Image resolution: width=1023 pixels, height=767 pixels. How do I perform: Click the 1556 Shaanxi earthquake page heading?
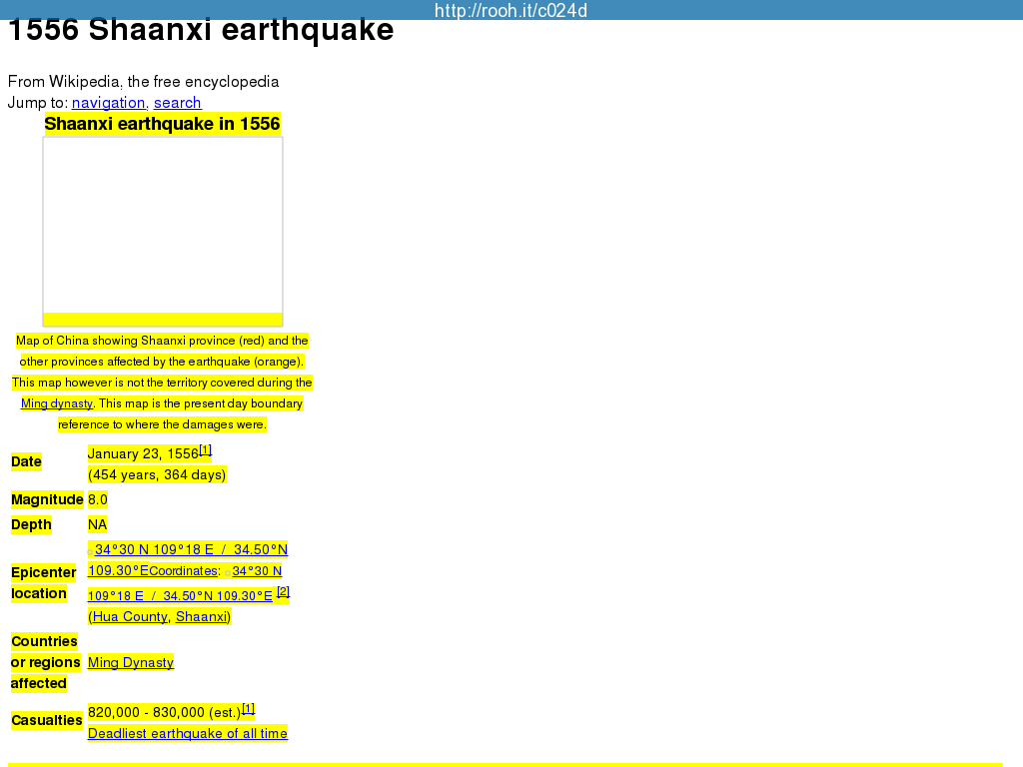pyautogui.click(x=201, y=31)
